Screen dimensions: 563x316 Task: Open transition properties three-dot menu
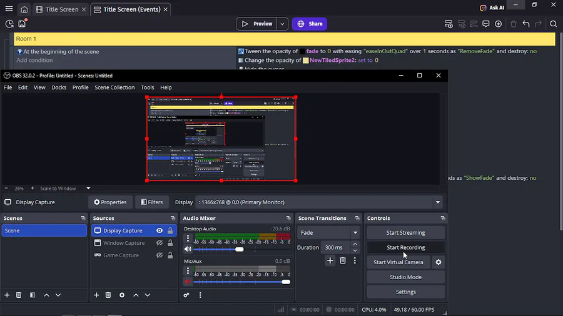point(355,260)
